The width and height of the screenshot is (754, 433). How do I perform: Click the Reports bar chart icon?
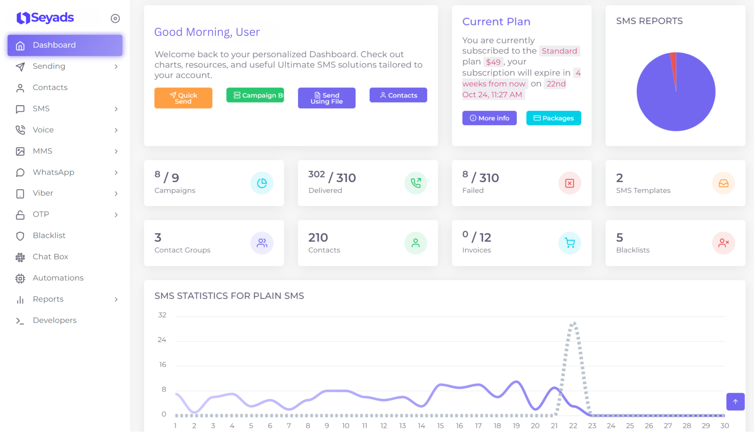[x=20, y=300]
